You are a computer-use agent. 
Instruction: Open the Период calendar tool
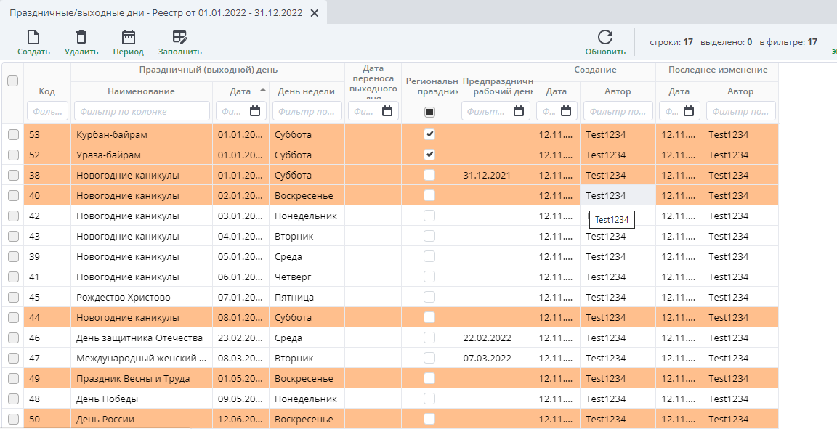[x=129, y=38]
